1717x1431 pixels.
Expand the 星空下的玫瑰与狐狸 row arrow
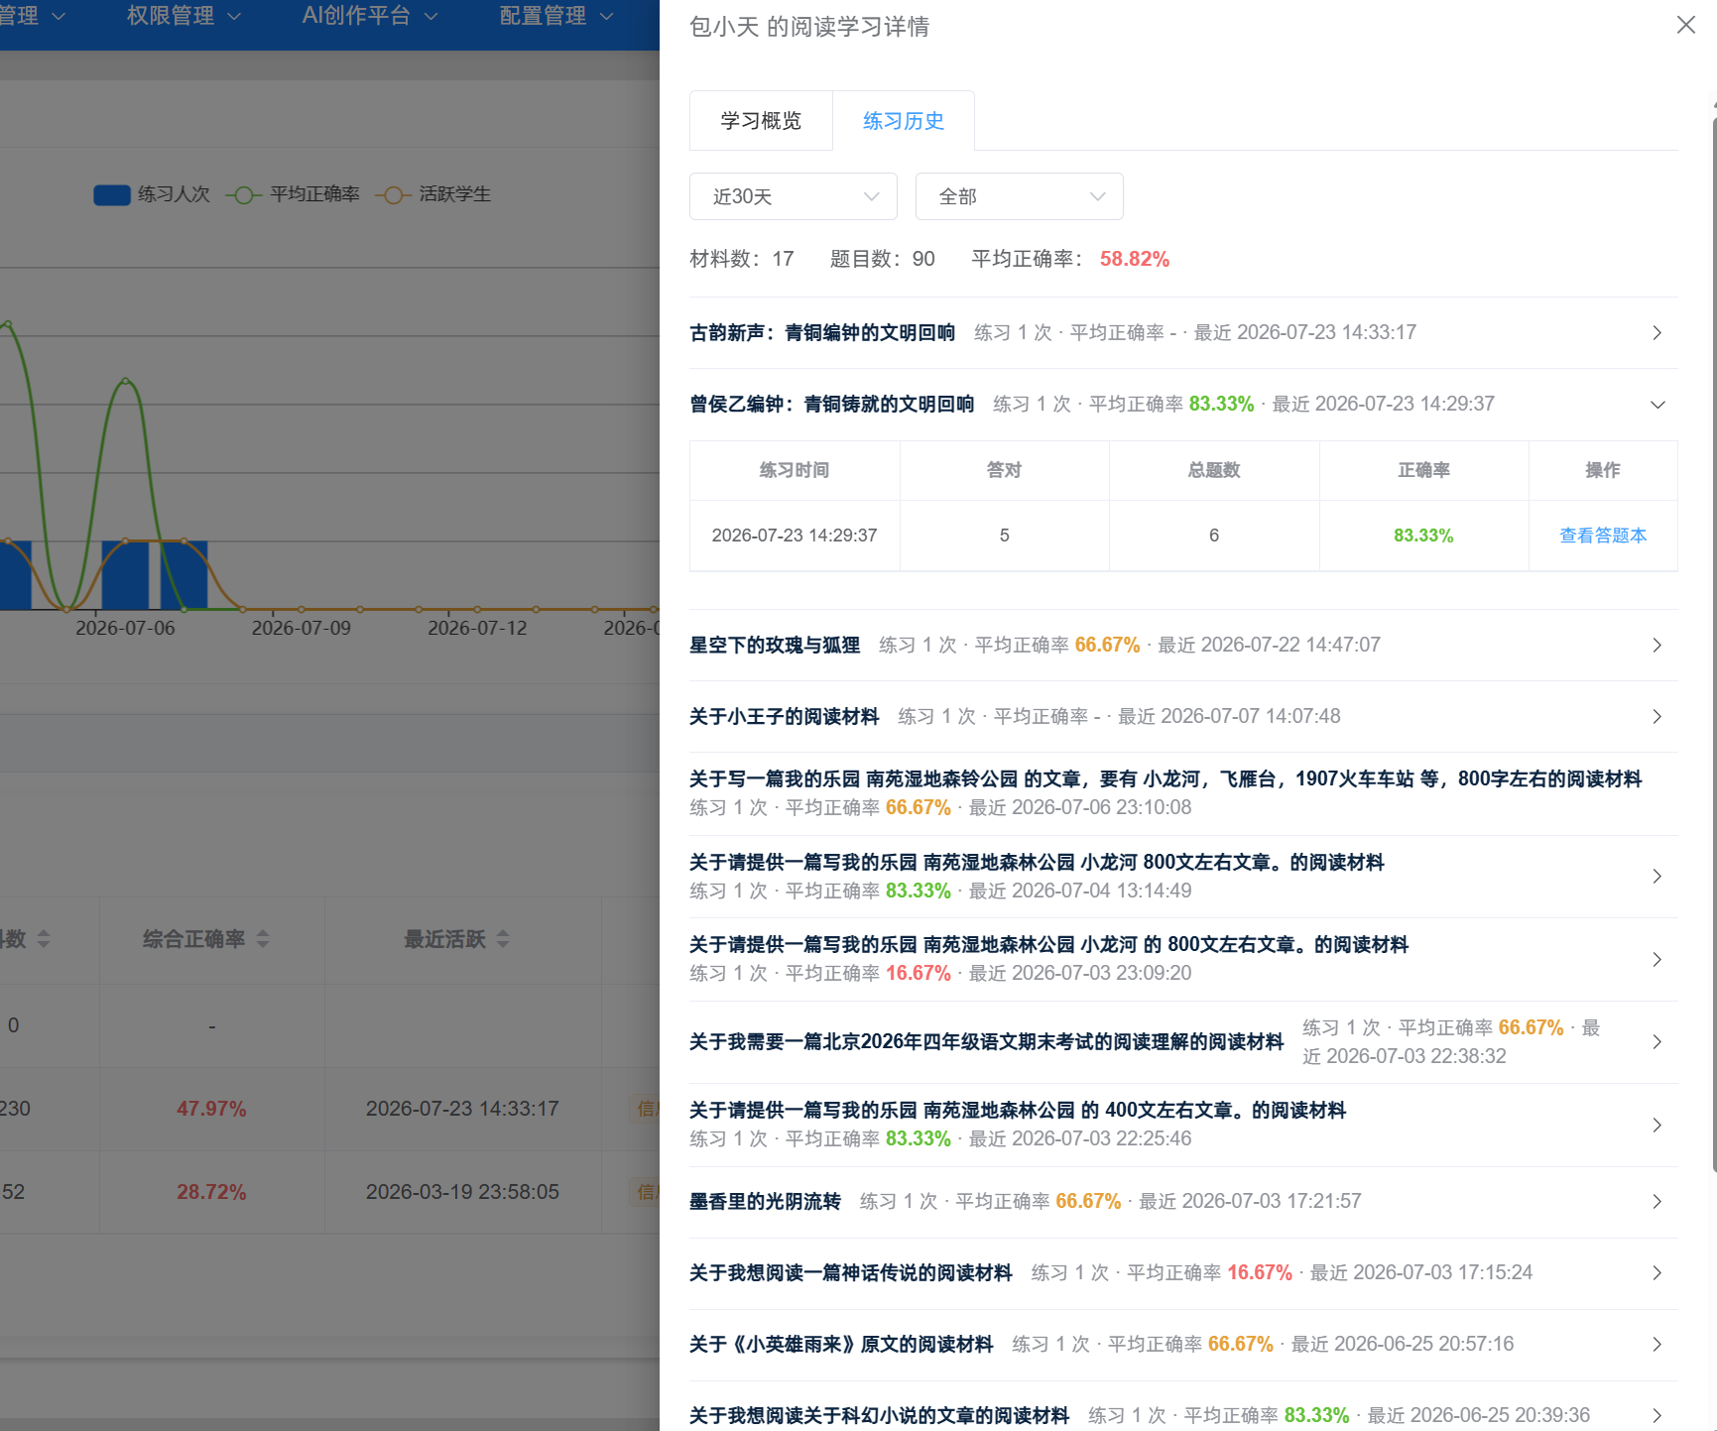(1656, 646)
